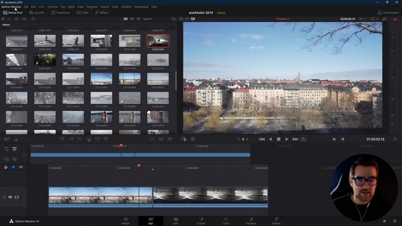The image size is (402, 226).
Task: Open the Help menu
Action: 154,7
